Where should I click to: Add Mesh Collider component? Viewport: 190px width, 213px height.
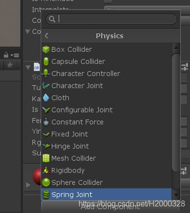point(106,158)
